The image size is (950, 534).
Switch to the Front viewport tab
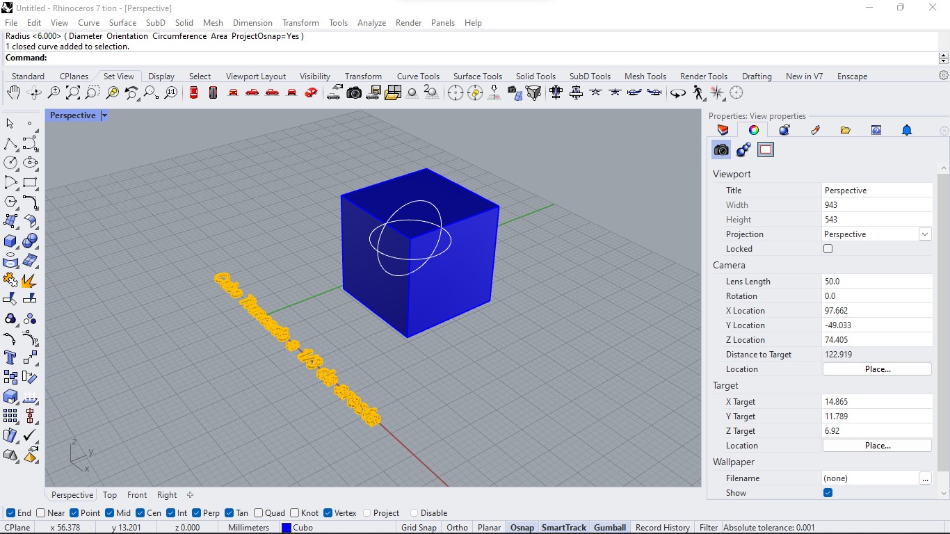(x=137, y=495)
